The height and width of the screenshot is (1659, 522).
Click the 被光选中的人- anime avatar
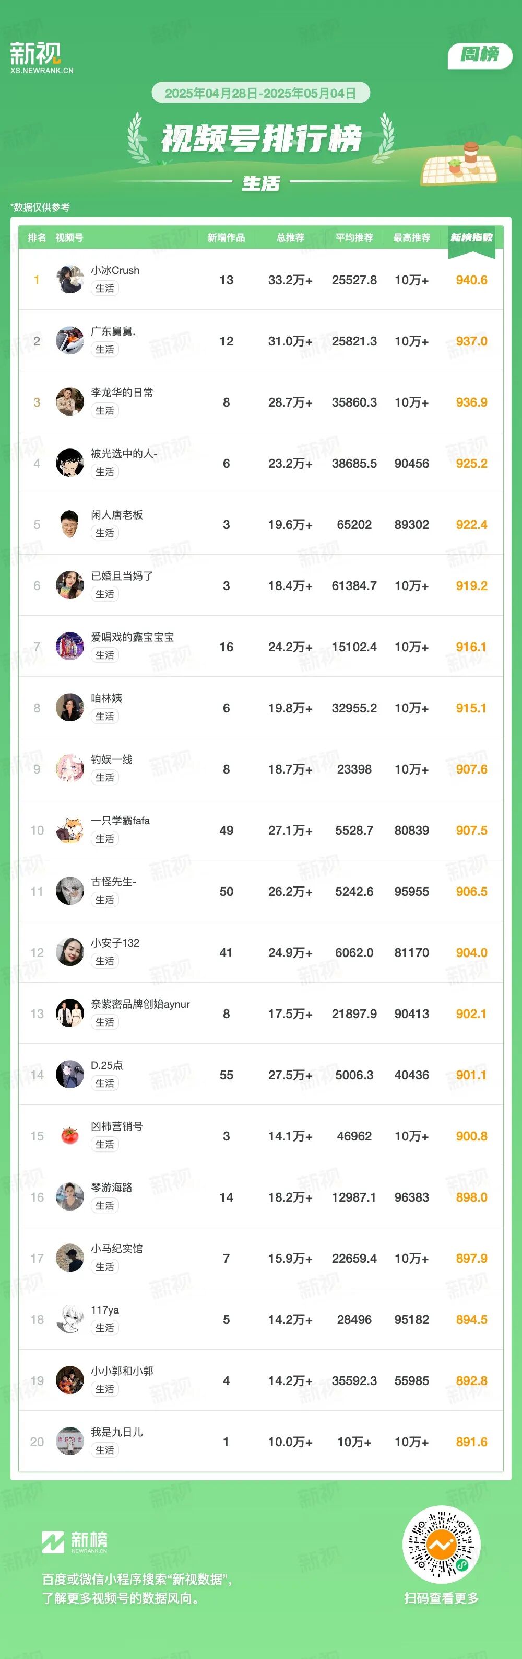pos(69,463)
